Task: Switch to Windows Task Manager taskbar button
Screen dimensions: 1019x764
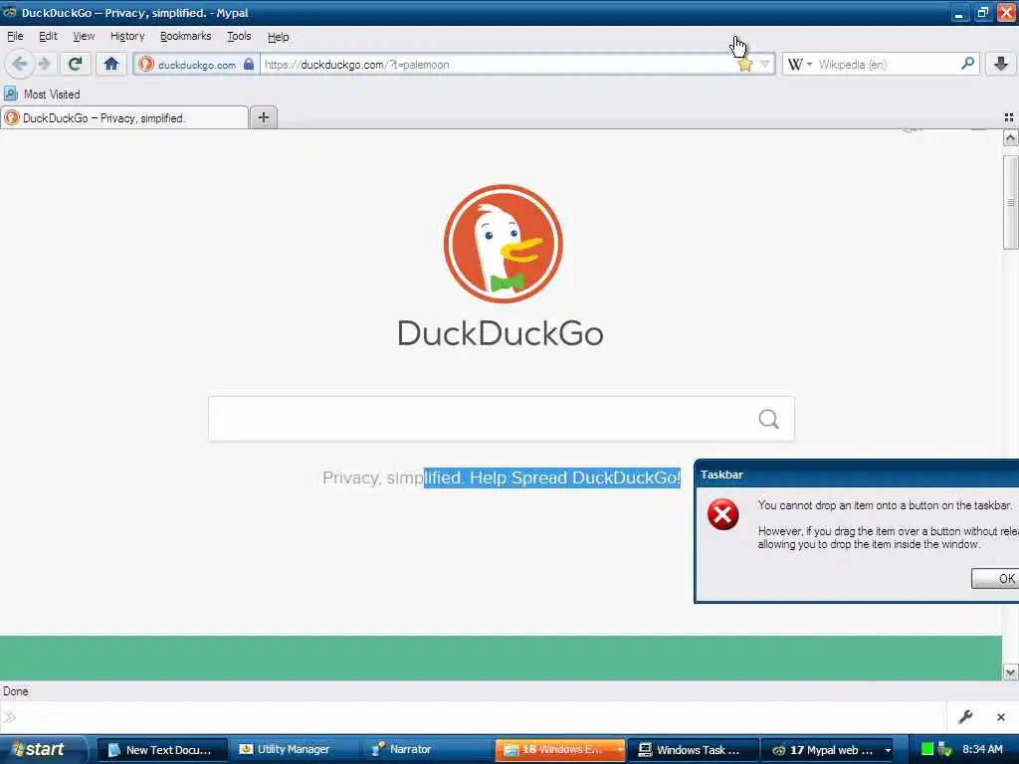Action: click(694, 750)
